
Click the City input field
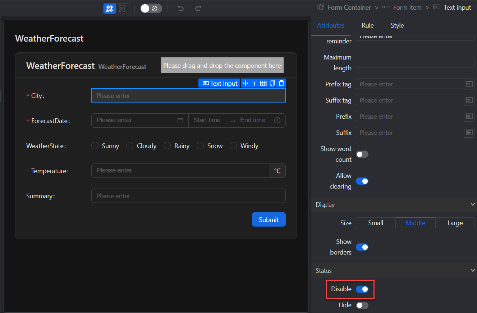188,95
